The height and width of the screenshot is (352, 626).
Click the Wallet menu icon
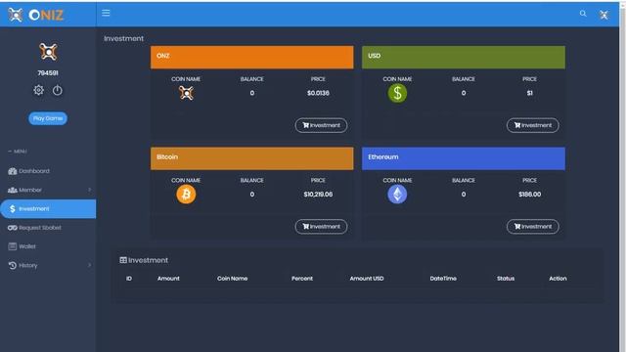click(x=13, y=246)
